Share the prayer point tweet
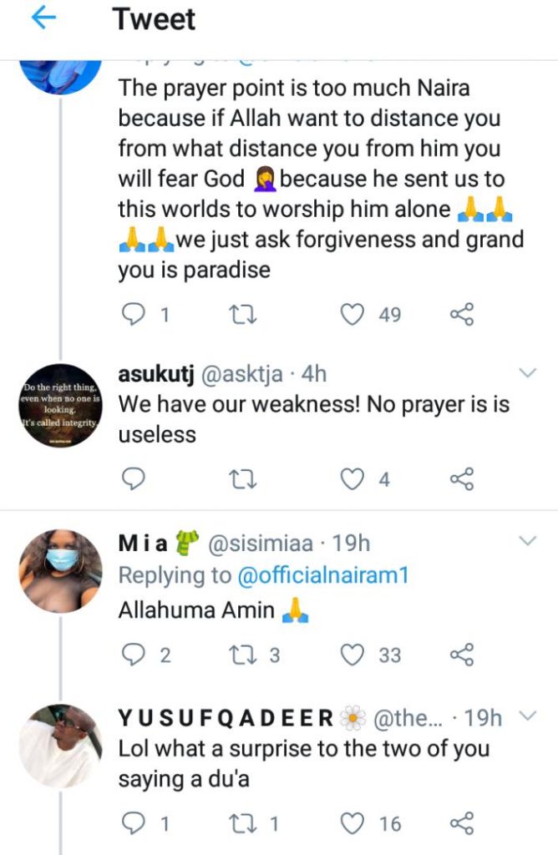Image resolution: width=558 pixels, height=855 pixels. coord(461,315)
